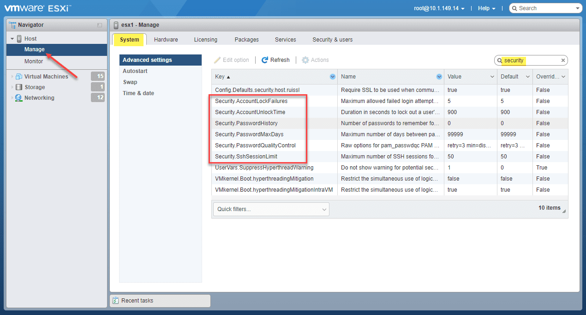The image size is (586, 315).
Task: Click the Refresh arrow icon
Action: (x=265, y=60)
